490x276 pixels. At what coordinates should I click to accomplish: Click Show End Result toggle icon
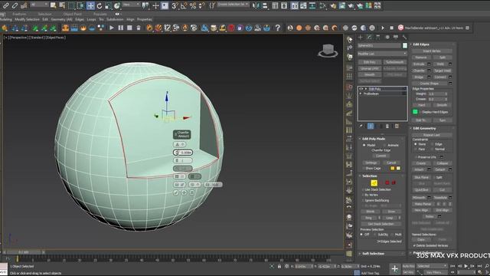tap(371, 126)
